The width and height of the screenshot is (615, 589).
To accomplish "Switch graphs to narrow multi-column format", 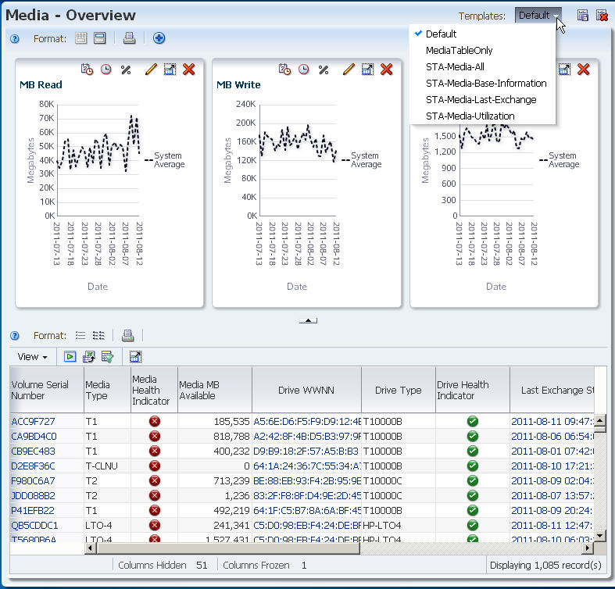I will pyautogui.click(x=80, y=38).
